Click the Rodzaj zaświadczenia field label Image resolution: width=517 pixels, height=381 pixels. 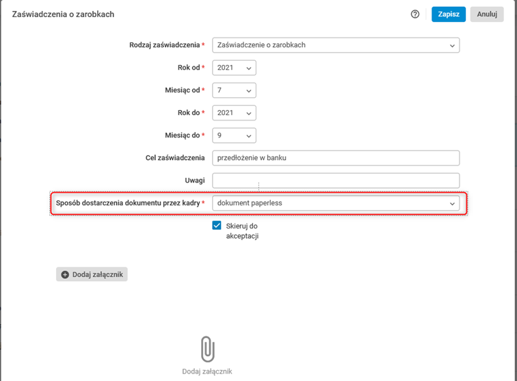(165, 45)
